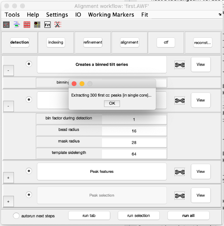Click the blue dotted alignment plot icon
This screenshot has width=224, height=226.
click(17, 25)
